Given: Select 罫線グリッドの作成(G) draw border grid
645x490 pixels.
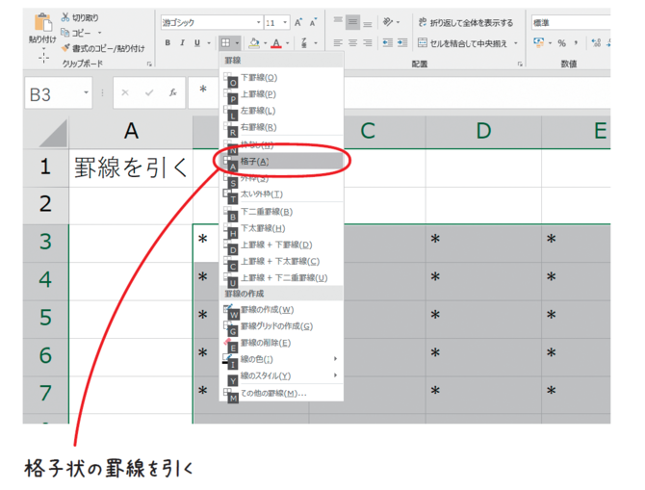Looking at the screenshot, I should click(282, 326).
